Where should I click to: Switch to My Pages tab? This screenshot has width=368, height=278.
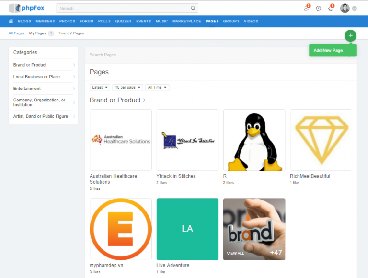point(38,33)
